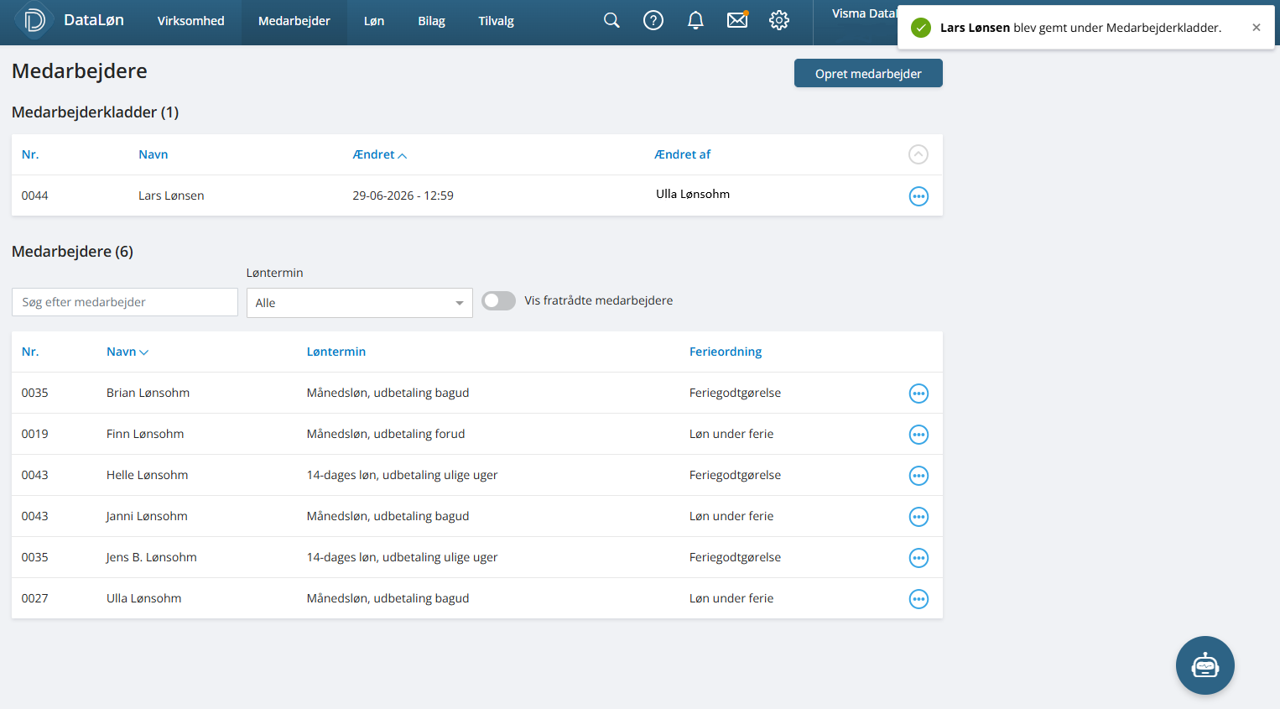Open the Bilag menu
Image resolution: width=1280 pixels, height=709 pixels.
pos(432,21)
